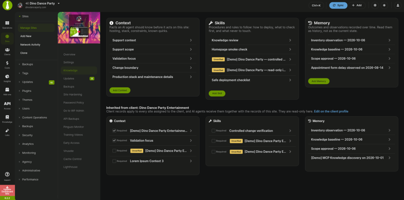Screen dimensions: 404x200
Task: Select the Sites globe icon
Action: click(x=7, y=38)
